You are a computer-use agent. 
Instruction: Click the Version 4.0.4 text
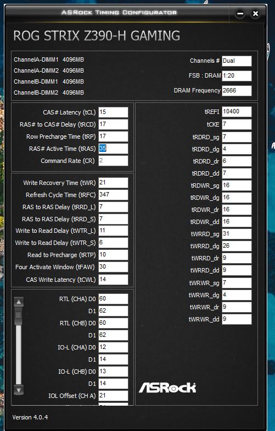[30, 417]
